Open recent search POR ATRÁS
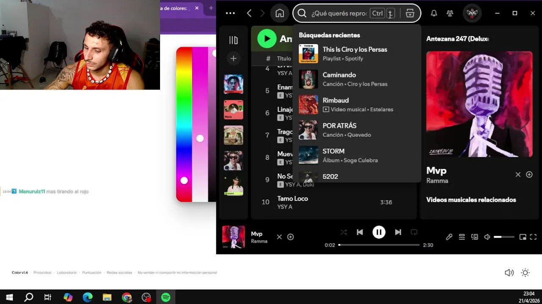The width and height of the screenshot is (542, 304). [357, 130]
